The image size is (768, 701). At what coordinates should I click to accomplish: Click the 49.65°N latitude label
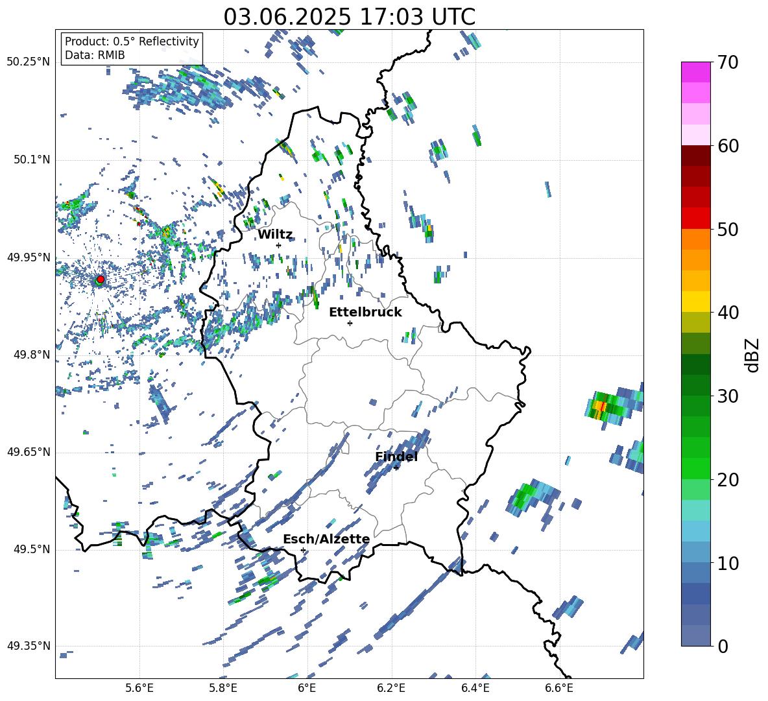point(29,452)
